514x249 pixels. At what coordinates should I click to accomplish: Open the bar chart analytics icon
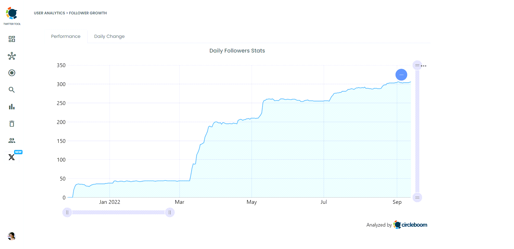click(x=12, y=107)
